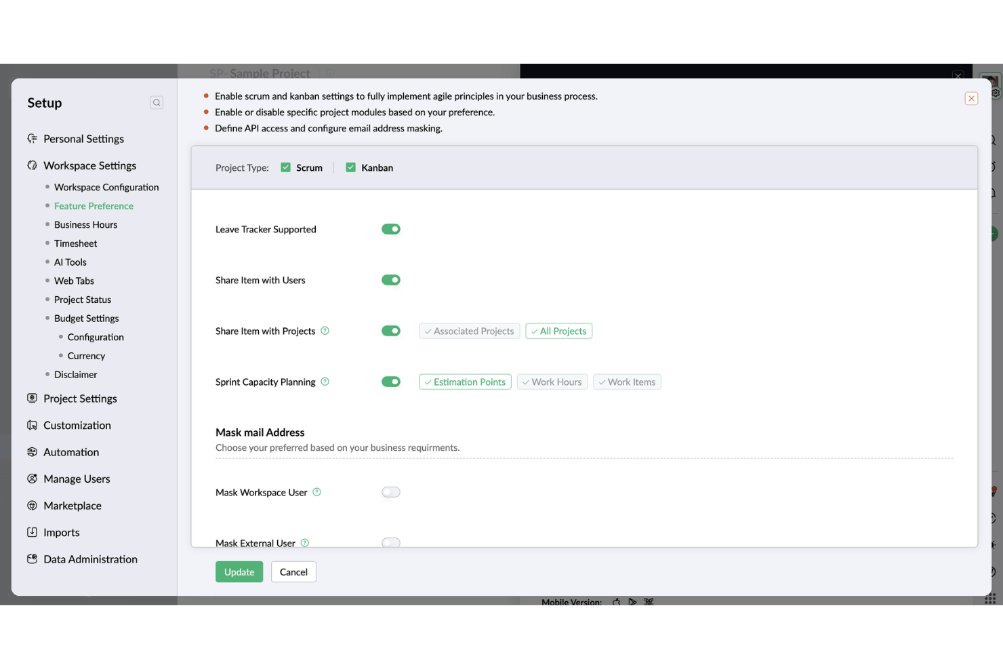The width and height of the screenshot is (1003, 669).
Task: Click the Imports icon
Action: [x=32, y=532]
